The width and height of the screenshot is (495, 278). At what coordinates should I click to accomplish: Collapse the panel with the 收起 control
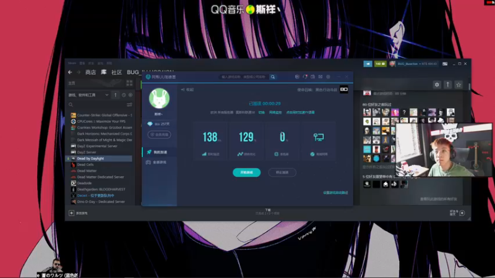[x=187, y=90]
